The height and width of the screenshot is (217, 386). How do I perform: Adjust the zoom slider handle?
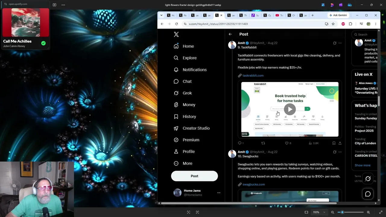click(342, 212)
